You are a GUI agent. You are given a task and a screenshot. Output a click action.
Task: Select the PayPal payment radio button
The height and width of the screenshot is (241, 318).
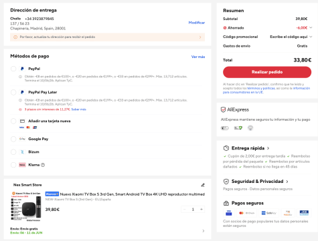(x=13, y=69)
